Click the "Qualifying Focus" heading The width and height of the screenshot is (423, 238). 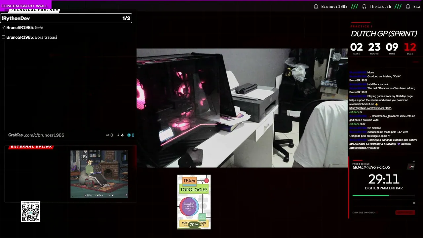point(371,167)
